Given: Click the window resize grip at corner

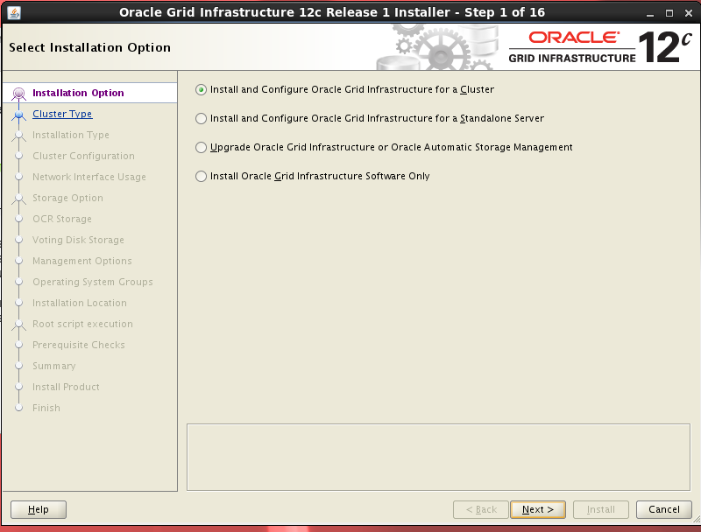Looking at the screenshot, I should coord(696,520).
